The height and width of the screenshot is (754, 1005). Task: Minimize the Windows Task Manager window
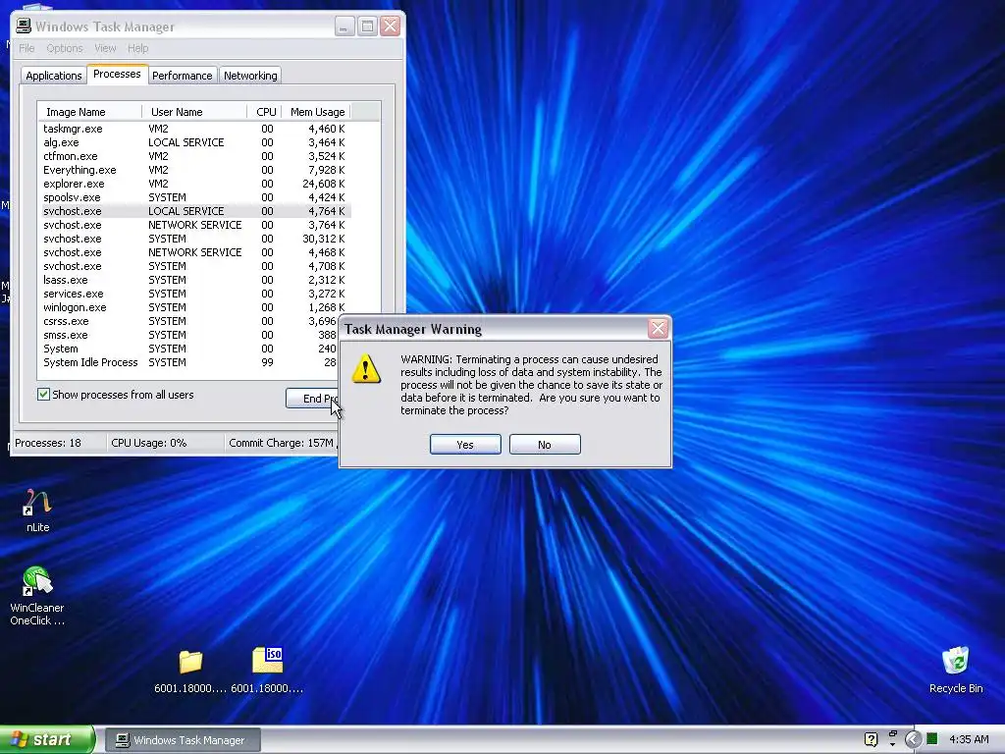pos(344,27)
